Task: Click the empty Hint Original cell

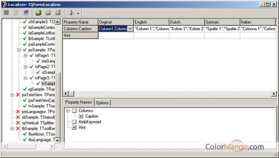Action: 116,35
